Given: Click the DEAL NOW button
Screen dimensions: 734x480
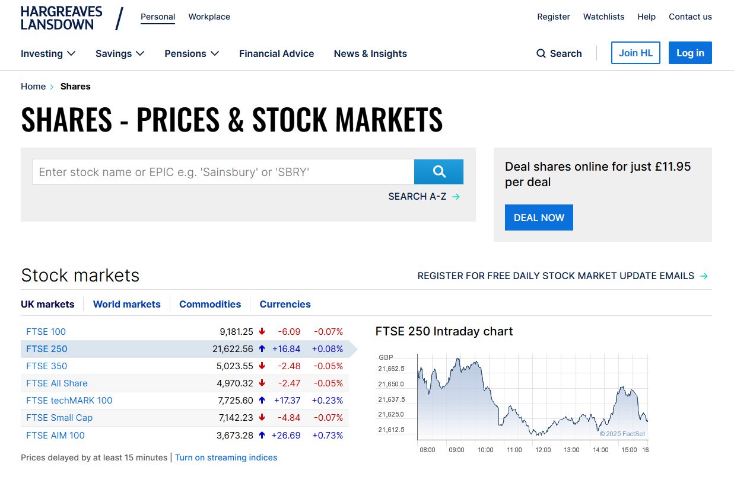Looking at the screenshot, I should [539, 217].
